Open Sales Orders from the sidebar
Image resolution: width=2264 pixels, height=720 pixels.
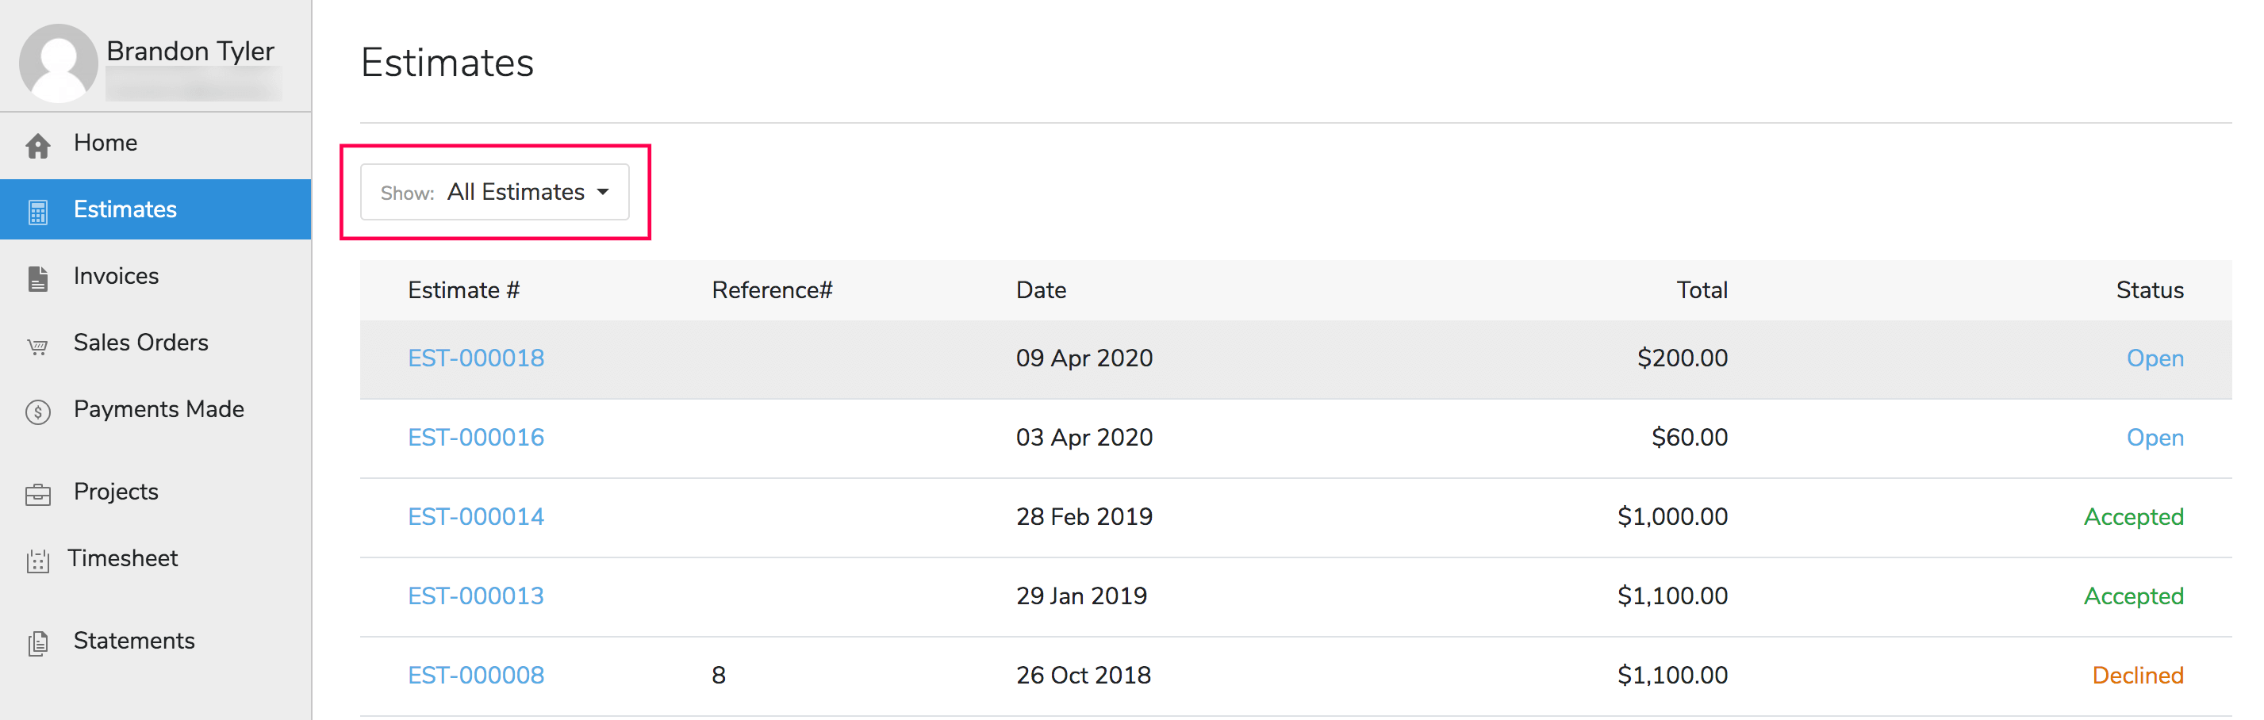[x=140, y=343]
